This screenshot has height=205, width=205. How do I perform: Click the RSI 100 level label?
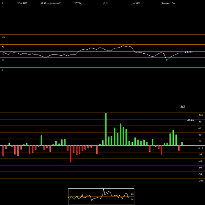click(x=3, y=37)
